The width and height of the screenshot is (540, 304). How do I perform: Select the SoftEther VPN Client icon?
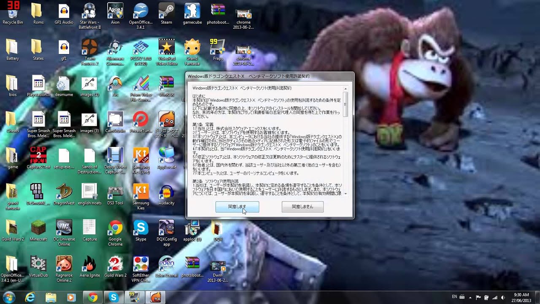point(140,269)
